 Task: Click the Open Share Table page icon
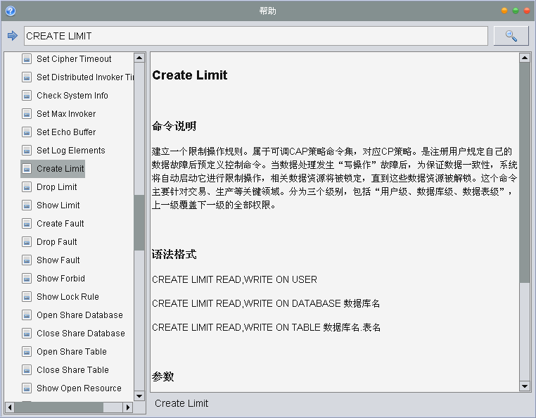(x=27, y=352)
